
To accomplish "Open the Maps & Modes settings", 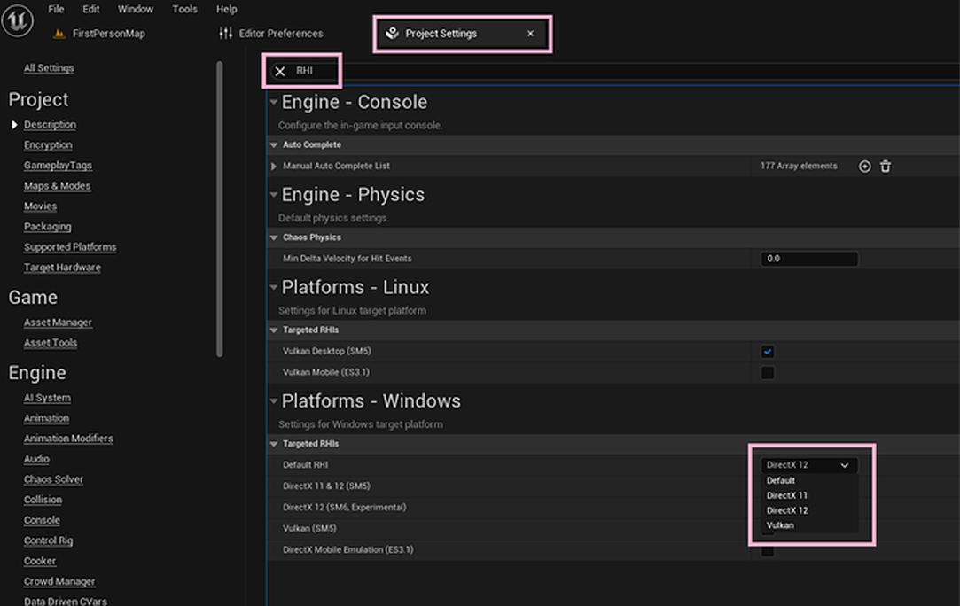I will 57,185.
